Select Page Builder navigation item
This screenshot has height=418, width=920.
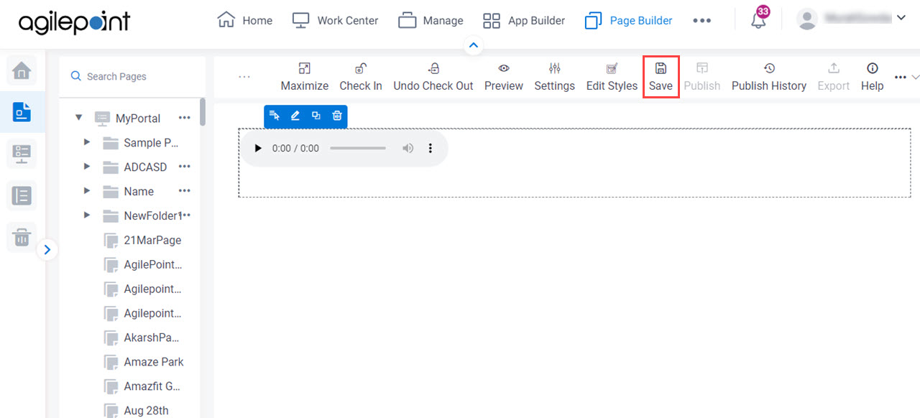(628, 20)
